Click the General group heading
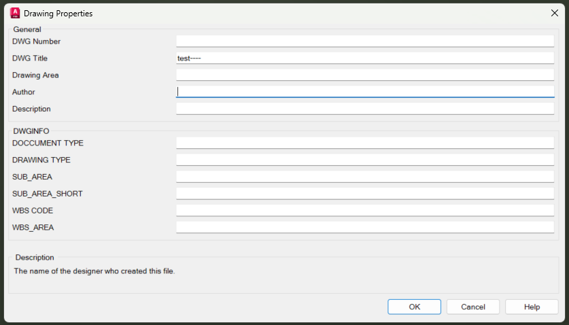569x325 pixels. [27, 29]
